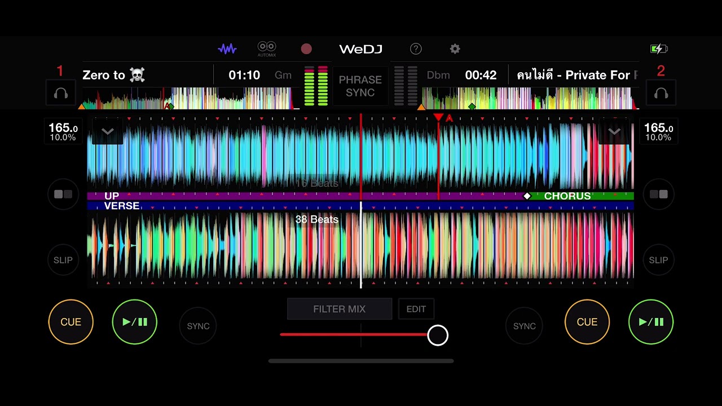Viewport: 722px width, 406px height.
Task: Open the Automix feature
Action: point(267,49)
